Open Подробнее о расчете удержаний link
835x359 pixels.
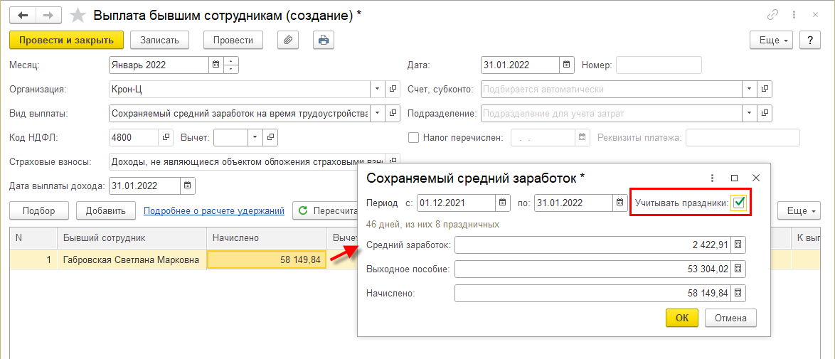point(214,210)
